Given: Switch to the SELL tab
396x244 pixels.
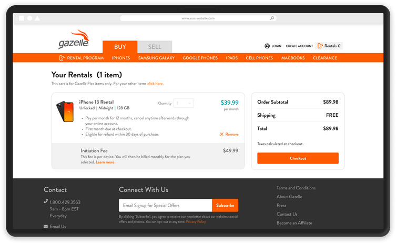Looking at the screenshot, I should pos(155,47).
